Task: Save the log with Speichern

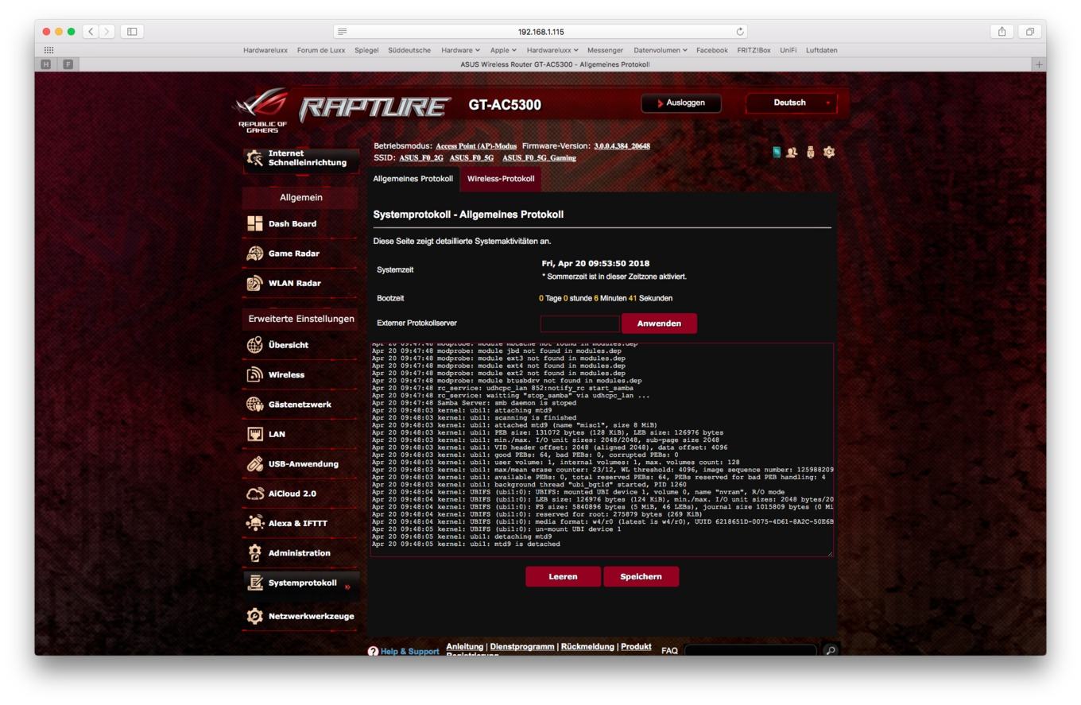Action: [641, 577]
